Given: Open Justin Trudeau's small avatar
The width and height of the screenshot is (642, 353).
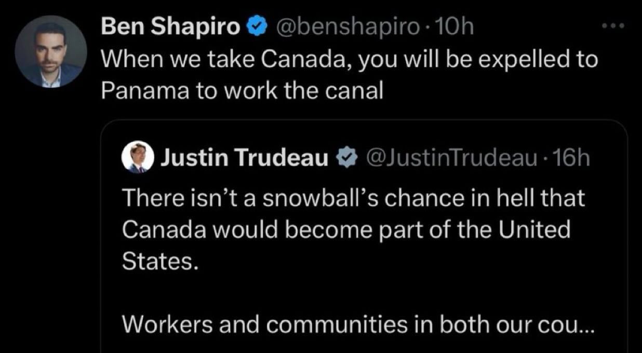Looking at the screenshot, I should pos(137,157).
